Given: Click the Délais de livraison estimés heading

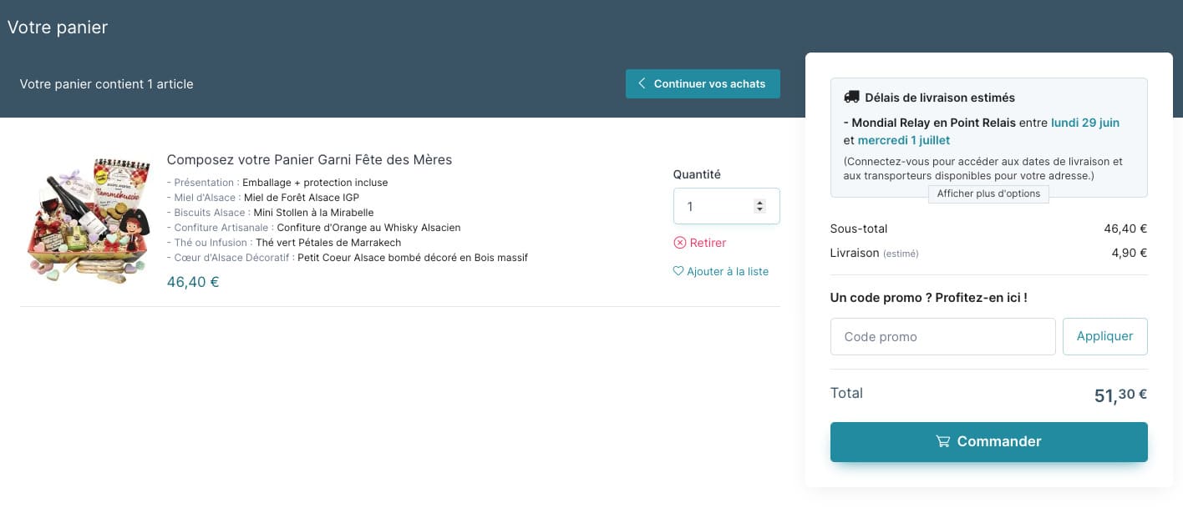Looking at the screenshot, I should (940, 98).
